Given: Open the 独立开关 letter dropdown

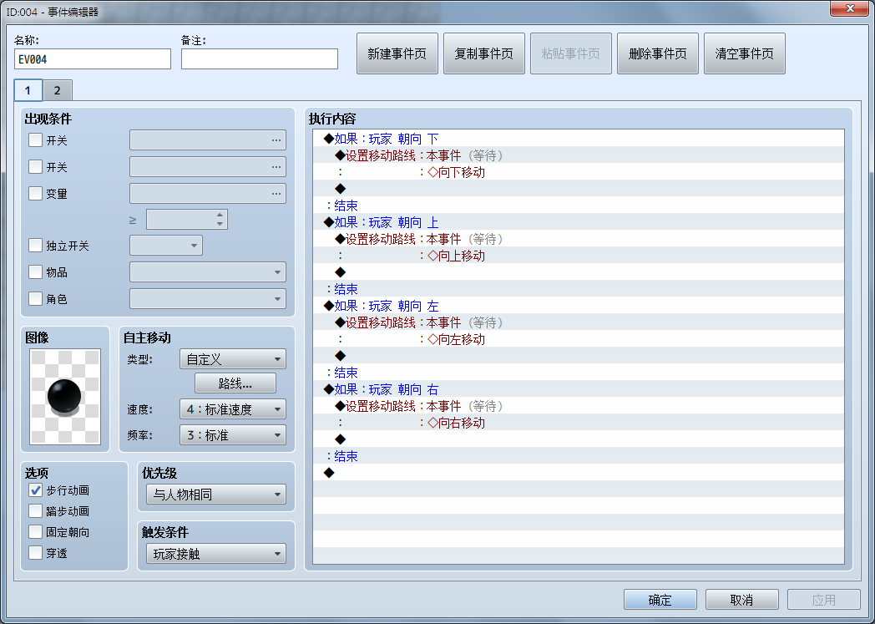Looking at the screenshot, I should pos(166,246).
